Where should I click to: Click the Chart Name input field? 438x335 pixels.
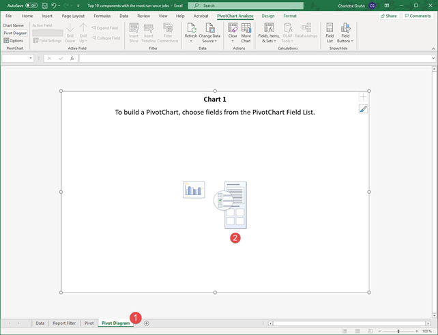click(x=15, y=33)
